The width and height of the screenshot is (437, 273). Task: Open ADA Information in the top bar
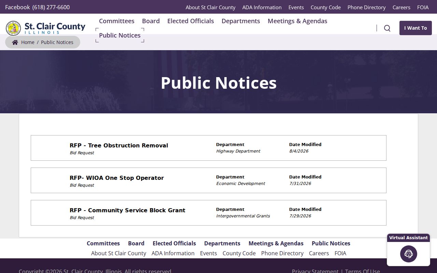262,7
